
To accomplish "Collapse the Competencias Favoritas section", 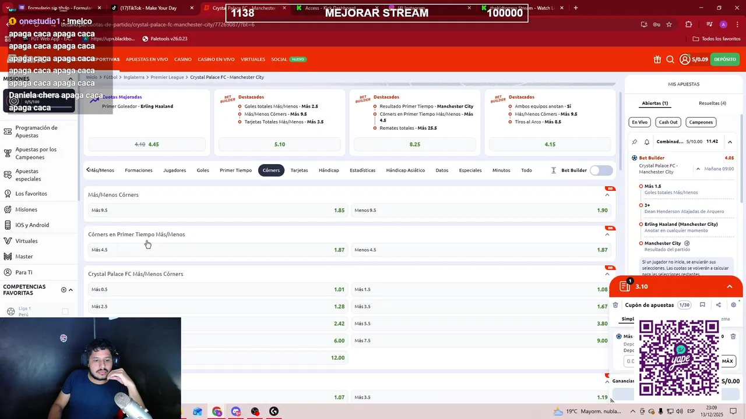I will [71, 290].
